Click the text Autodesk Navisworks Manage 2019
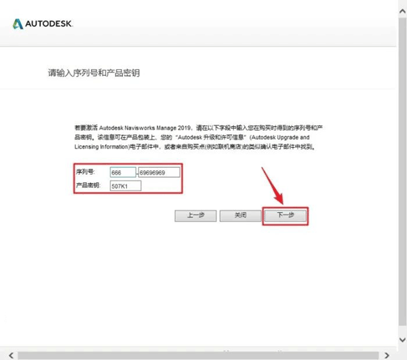The width and height of the screenshot is (407, 360). (145, 128)
